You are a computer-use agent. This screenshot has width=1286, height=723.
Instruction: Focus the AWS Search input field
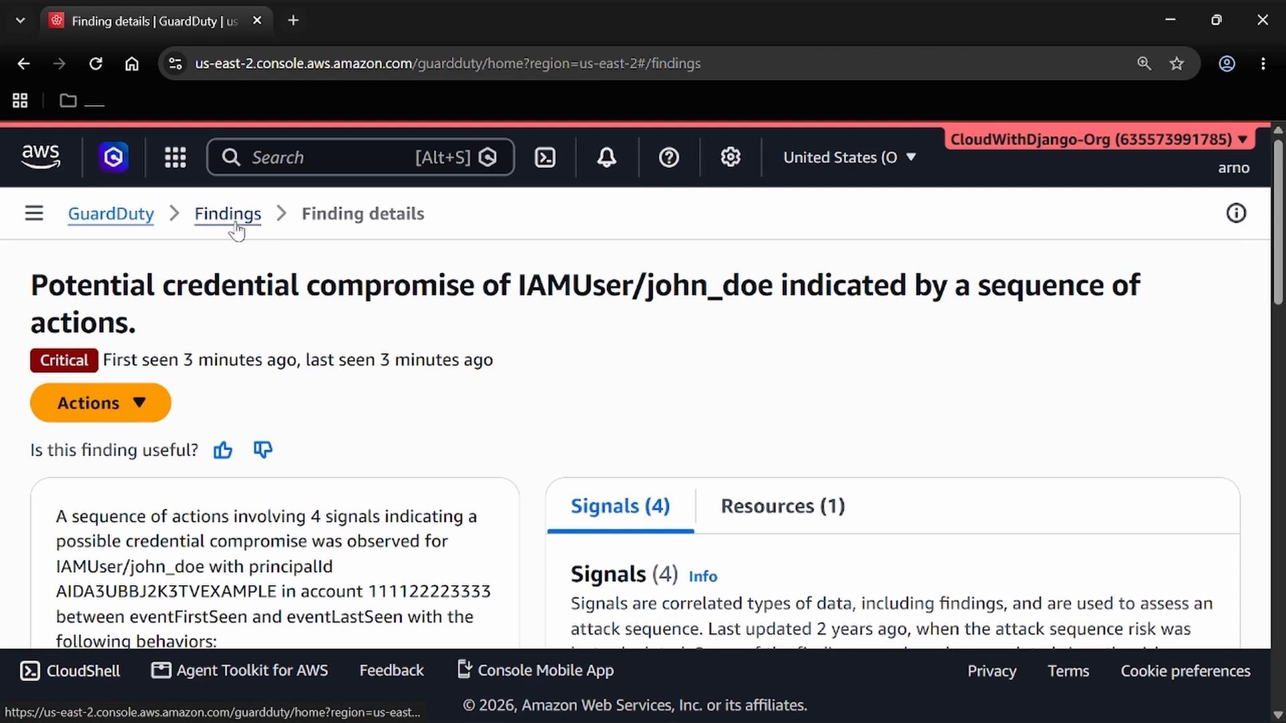point(361,157)
